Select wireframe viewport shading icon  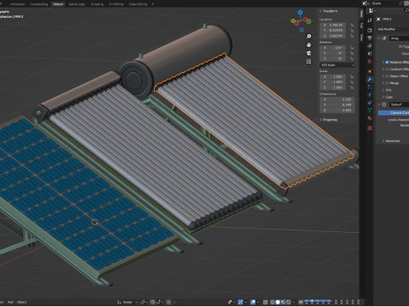(273, 302)
